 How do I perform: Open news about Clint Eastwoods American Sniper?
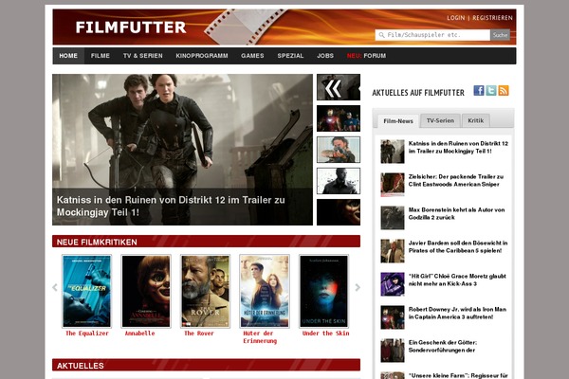456,181
